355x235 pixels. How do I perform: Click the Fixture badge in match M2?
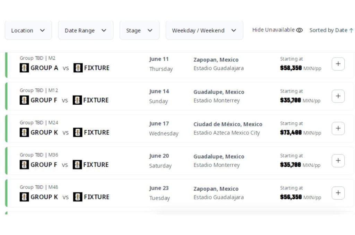click(x=78, y=68)
